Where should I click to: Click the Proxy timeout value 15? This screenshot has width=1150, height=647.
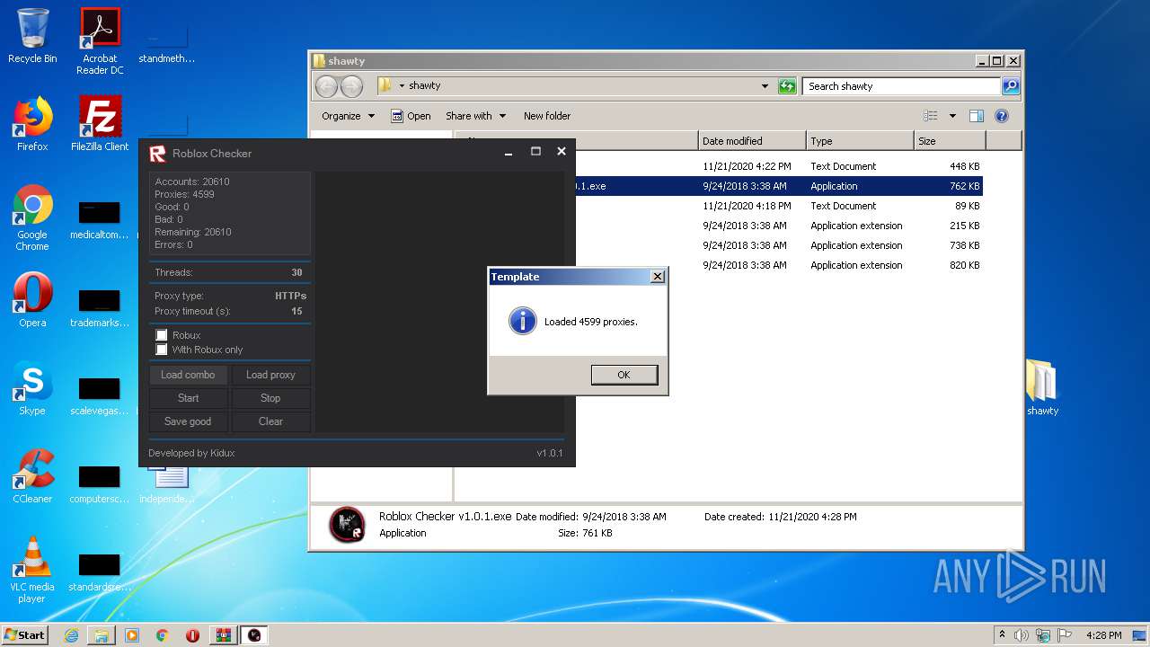(296, 311)
